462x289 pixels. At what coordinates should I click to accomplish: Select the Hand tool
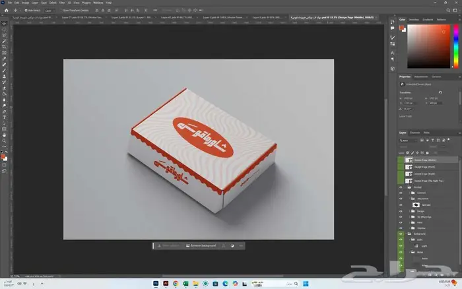4,135
